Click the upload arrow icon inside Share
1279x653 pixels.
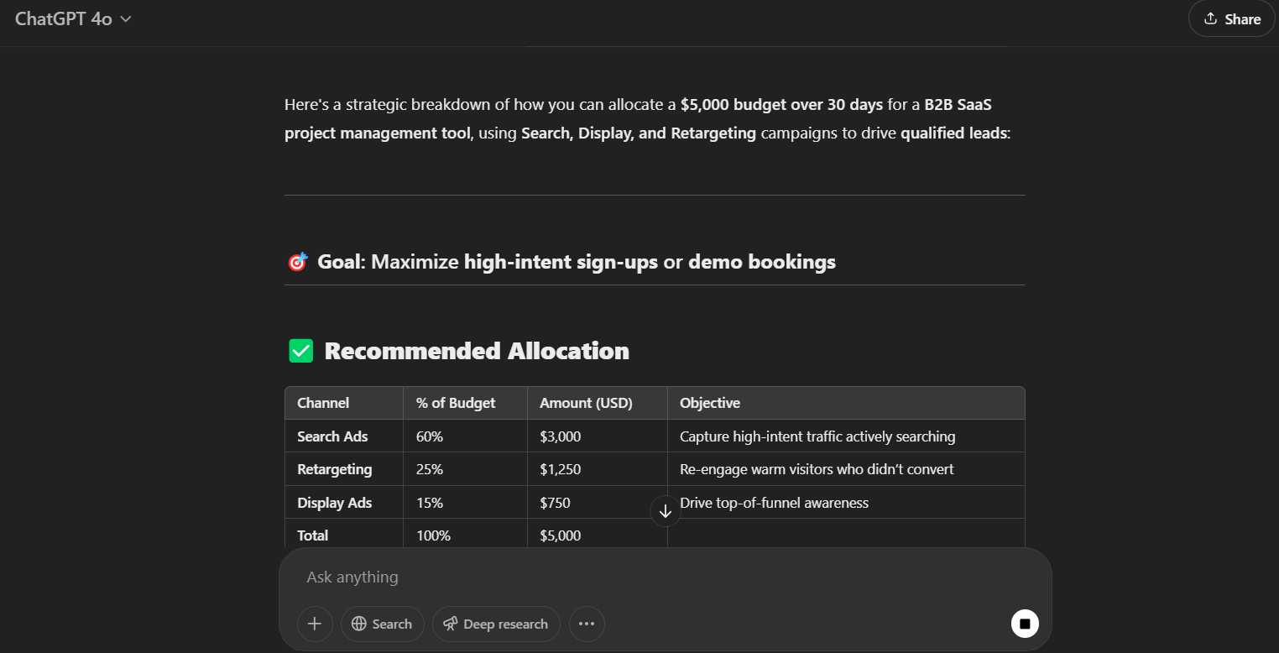(x=1210, y=18)
